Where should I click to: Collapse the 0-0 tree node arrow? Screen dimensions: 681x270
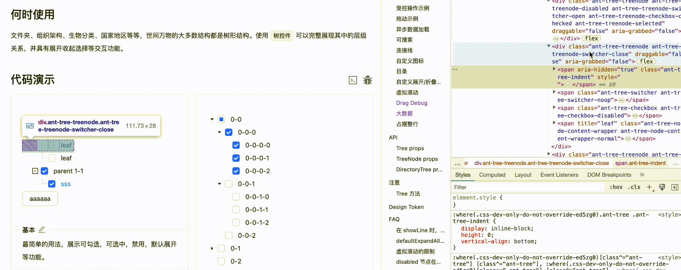[212, 119]
